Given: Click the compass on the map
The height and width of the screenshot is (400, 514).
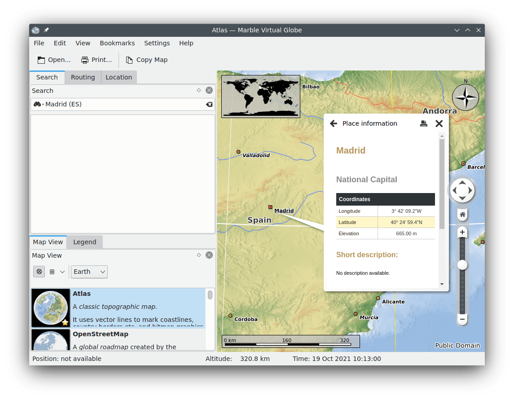Looking at the screenshot, I should [466, 97].
